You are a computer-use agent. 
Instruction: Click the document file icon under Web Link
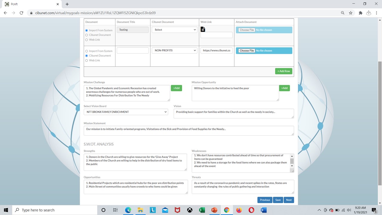point(203,29)
